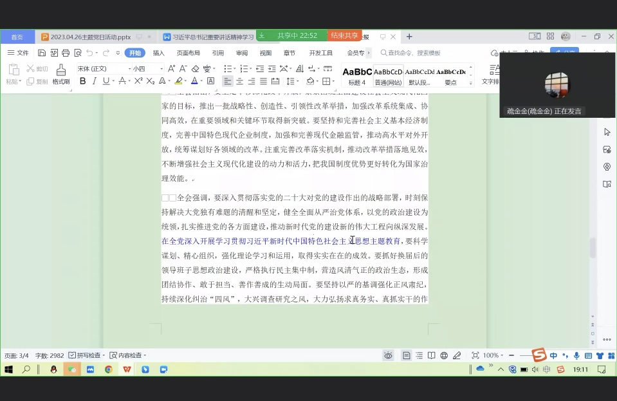Toggle left text alignment
Viewport: 617px width, 401px height.
tap(227, 81)
